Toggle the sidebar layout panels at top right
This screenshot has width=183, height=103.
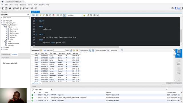[x=179, y=8]
